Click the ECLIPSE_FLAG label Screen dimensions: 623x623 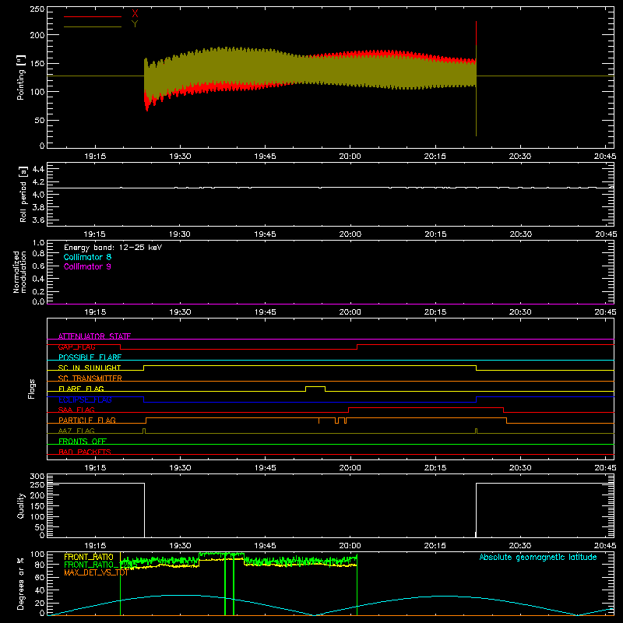85,399
